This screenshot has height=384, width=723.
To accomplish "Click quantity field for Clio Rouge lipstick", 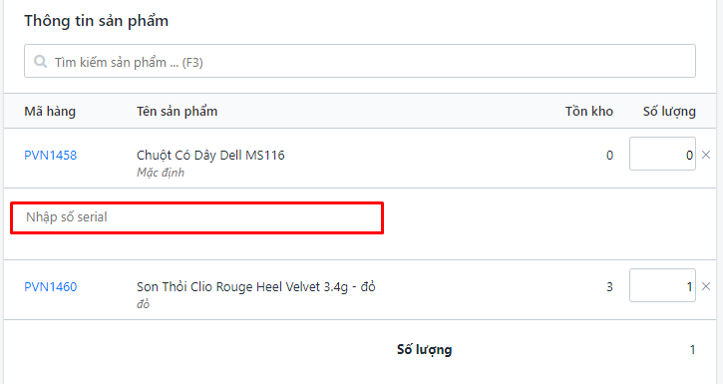I will 662,285.
